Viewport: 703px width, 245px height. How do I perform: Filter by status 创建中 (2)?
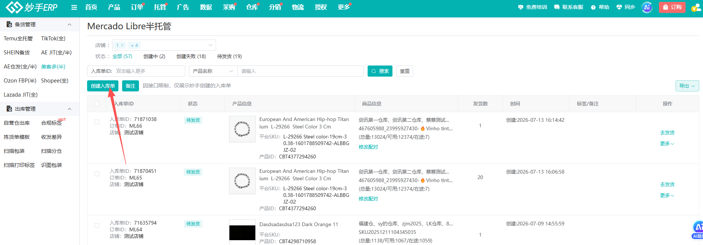(154, 56)
